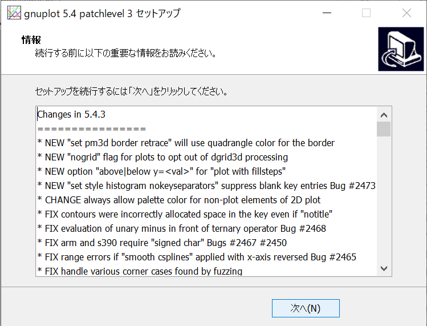Click the セットアップを続行するには instruction text
The image size is (427, 326).
click(132, 91)
